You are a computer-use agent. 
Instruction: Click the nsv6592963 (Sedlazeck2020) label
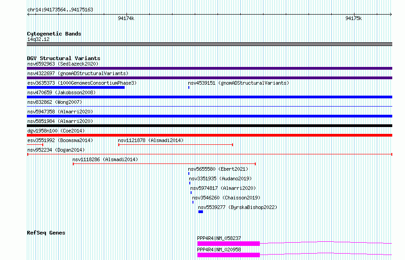[63, 64]
